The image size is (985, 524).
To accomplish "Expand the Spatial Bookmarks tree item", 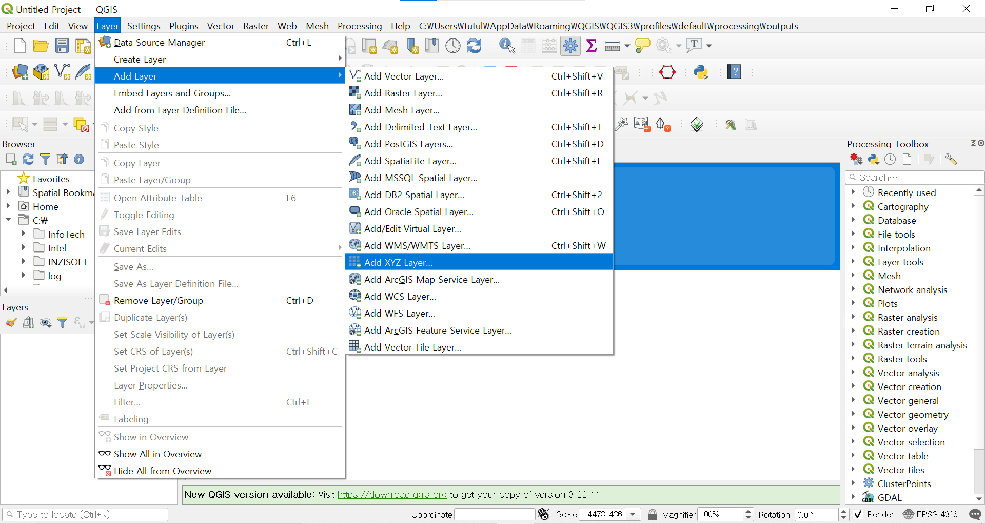I will pos(8,192).
